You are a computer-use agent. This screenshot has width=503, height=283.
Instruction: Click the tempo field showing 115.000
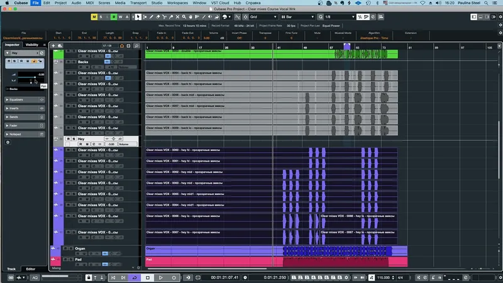(x=384, y=277)
